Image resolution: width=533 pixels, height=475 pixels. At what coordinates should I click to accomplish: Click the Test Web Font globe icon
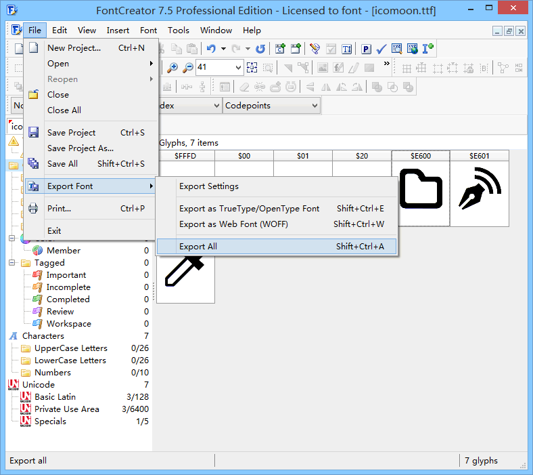pos(413,49)
